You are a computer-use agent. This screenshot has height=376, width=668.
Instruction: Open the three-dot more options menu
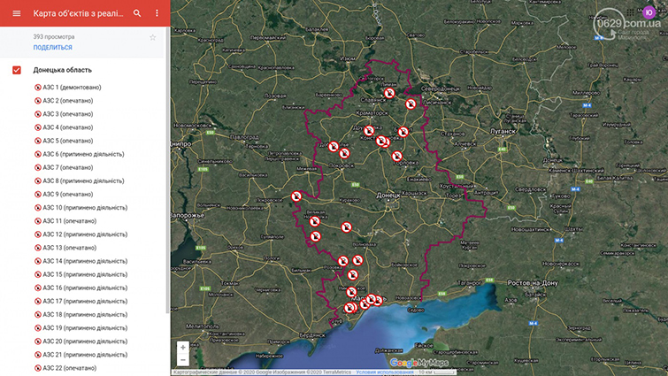(x=157, y=13)
